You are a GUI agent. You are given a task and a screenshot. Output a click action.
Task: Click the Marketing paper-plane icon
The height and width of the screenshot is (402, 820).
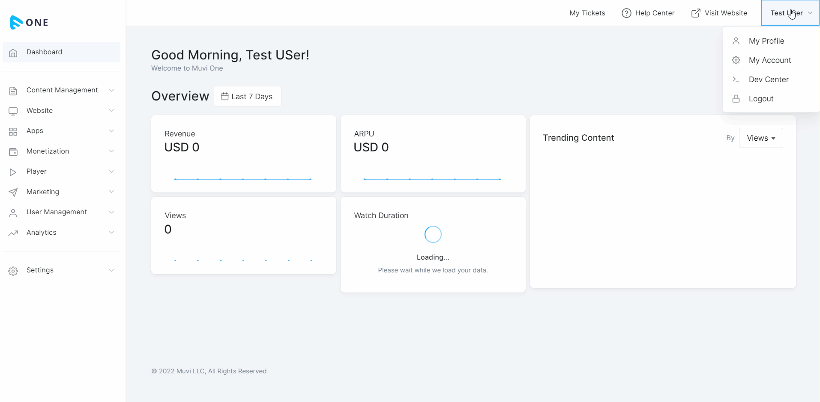[13, 192]
